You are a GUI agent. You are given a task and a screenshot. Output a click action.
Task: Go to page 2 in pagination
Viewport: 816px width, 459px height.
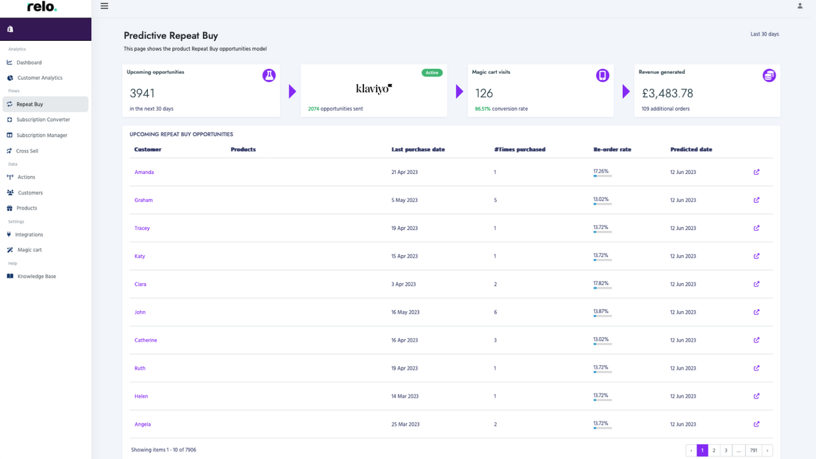714,450
